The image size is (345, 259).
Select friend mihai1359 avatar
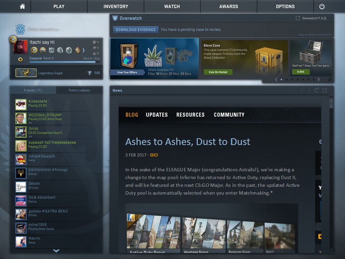[x=21, y=228]
